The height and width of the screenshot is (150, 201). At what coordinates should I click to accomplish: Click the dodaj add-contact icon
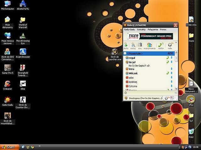coord(126,46)
